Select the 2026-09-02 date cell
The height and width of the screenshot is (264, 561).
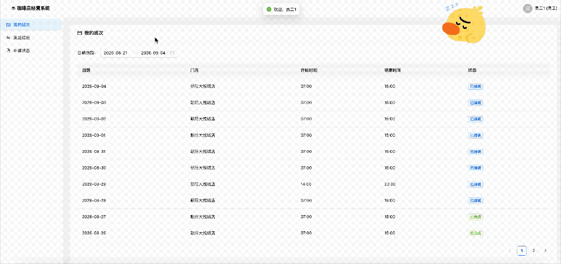(94, 119)
